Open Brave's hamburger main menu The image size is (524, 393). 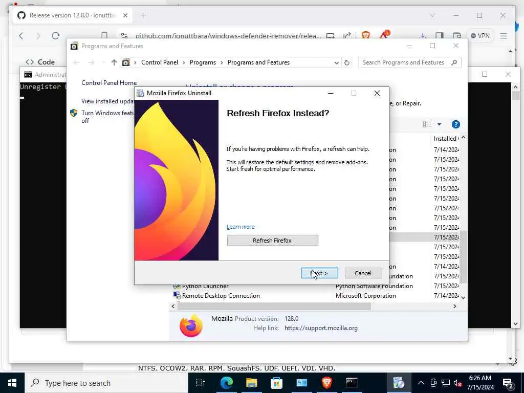point(504,36)
